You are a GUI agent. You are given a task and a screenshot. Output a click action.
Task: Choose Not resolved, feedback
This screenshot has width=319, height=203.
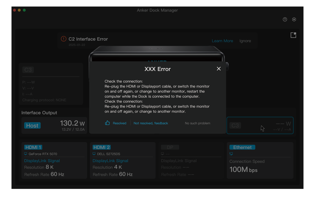click(x=151, y=123)
